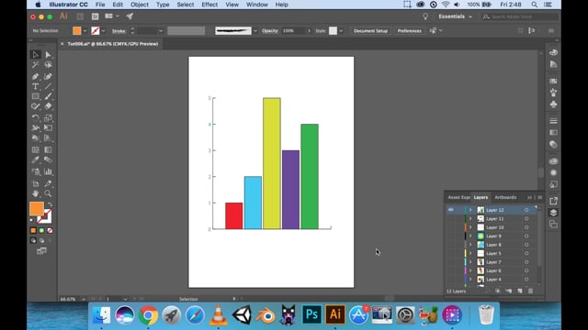Click the target circle of Layer 9
The height and width of the screenshot is (330, 588).
coord(526,236)
